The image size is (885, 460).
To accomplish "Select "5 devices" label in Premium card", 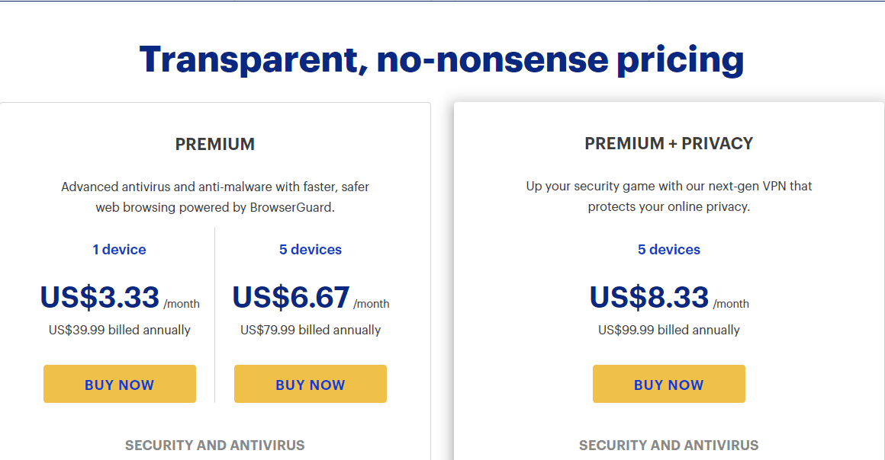I will coord(311,250).
